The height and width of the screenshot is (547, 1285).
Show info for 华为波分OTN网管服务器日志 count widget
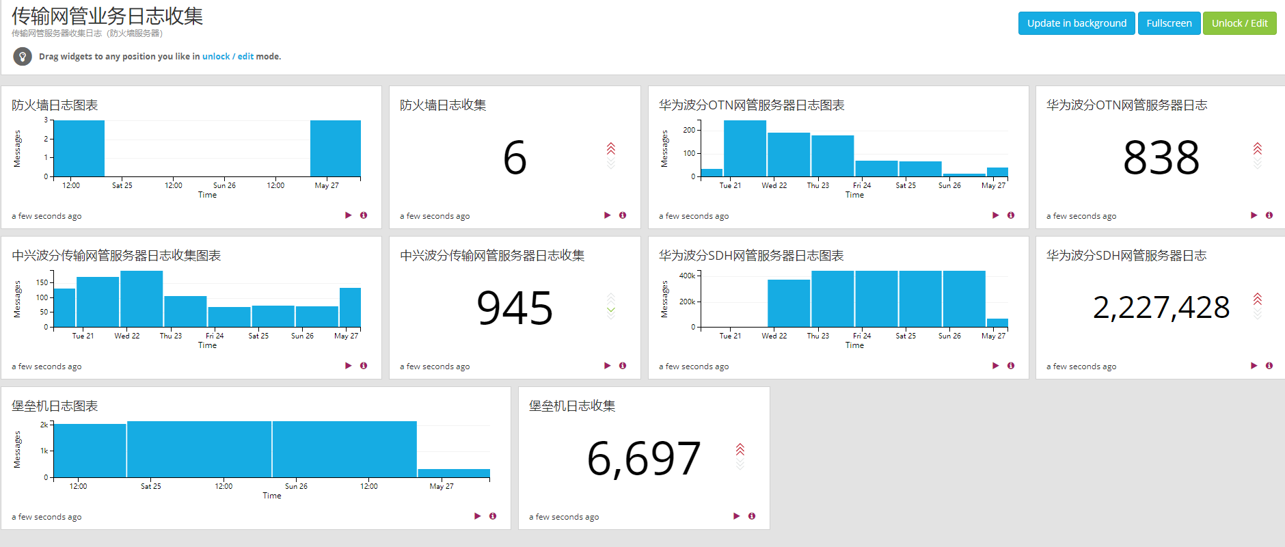(x=1269, y=215)
